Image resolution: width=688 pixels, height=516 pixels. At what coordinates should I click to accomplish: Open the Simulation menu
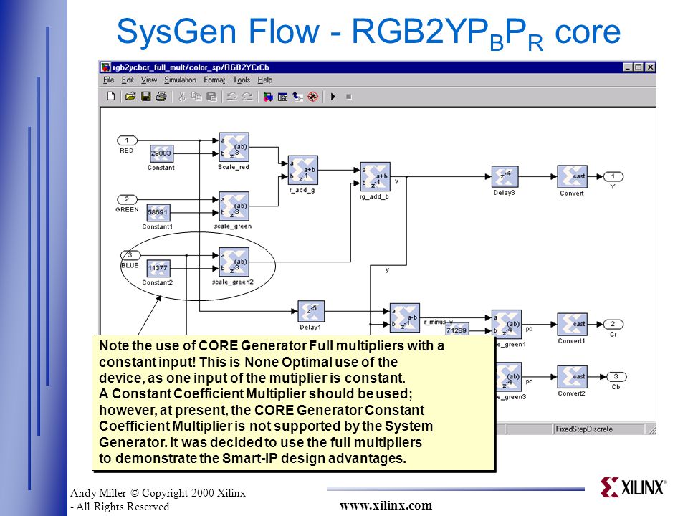tap(181, 80)
